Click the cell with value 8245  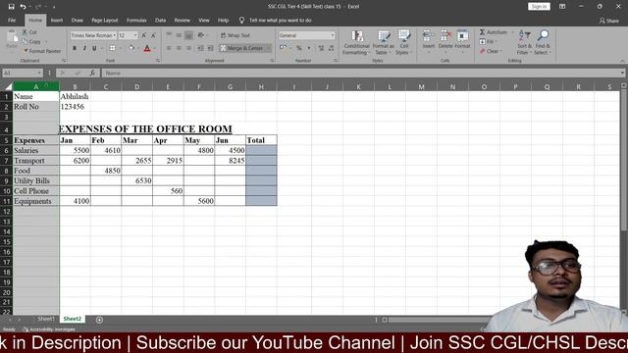pos(230,161)
